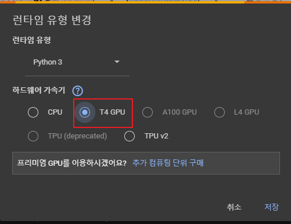Viewport: 291px width, 224px height.
Task: Select the TPU v2 radio button
Action: pyautogui.click(x=130, y=136)
